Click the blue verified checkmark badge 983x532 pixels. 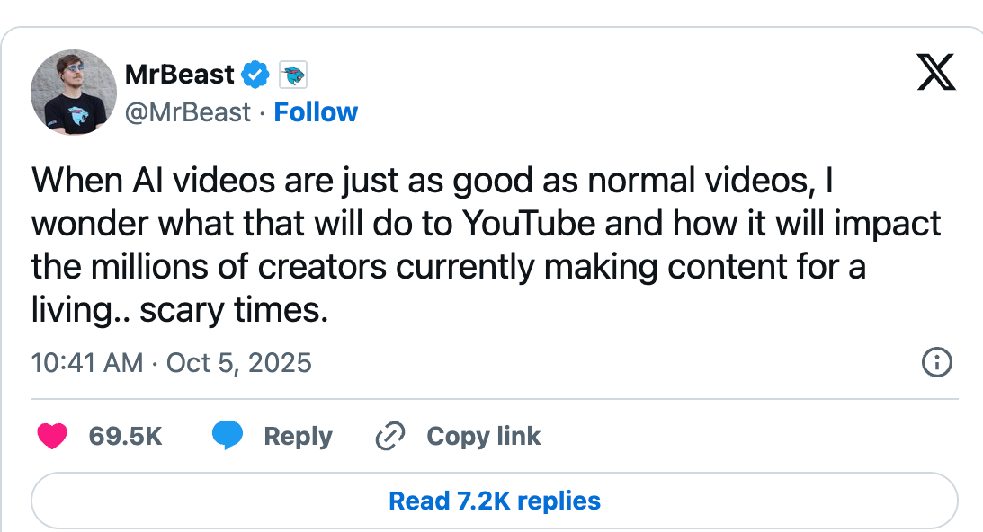[x=257, y=75]
